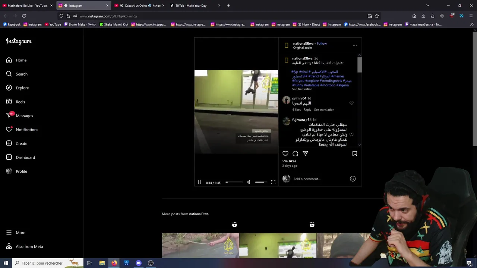Open picture-in-picture icon in address bar

pos(370,16)
